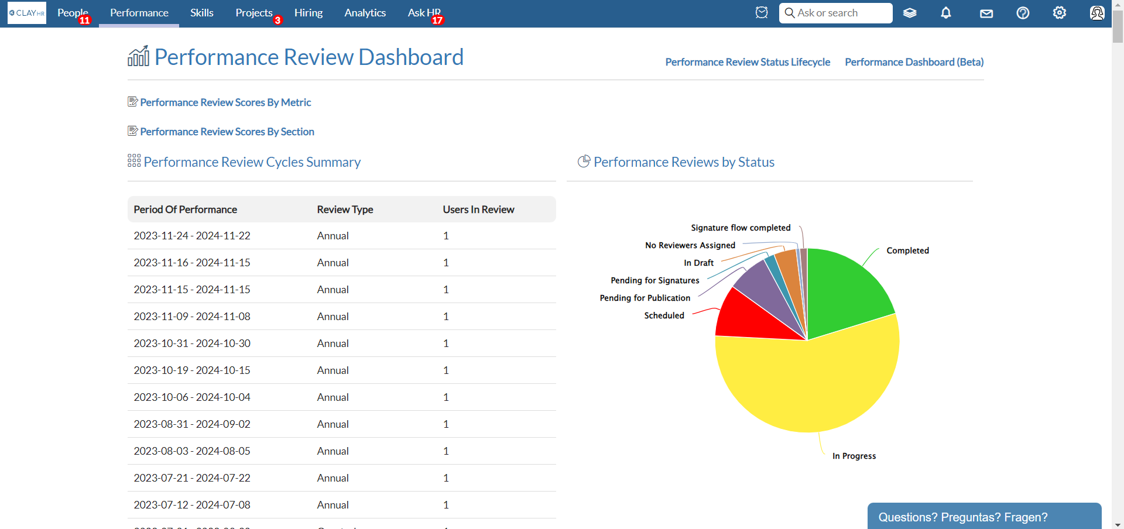Click the pie icon beside Reviews by Status
The height and width of the screenshot is (529, 1124).
584,162
